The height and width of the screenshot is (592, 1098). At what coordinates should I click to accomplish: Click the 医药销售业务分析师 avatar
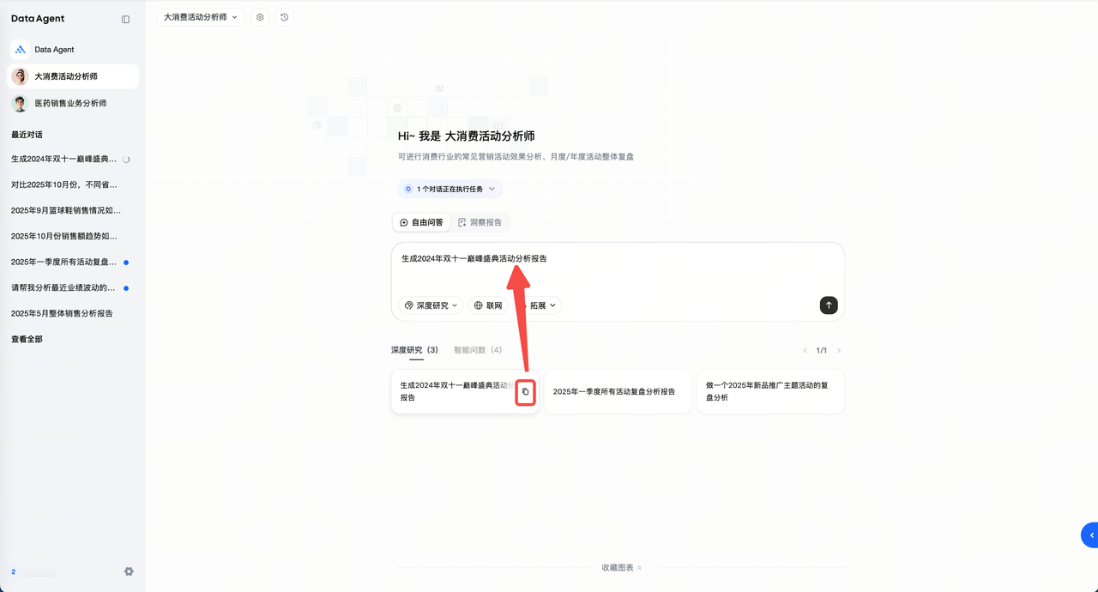[20, 103]
